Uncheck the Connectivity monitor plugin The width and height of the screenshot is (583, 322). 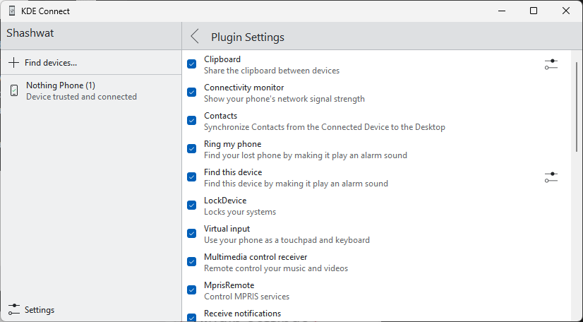pyautogui.click(x=191, y=93)
